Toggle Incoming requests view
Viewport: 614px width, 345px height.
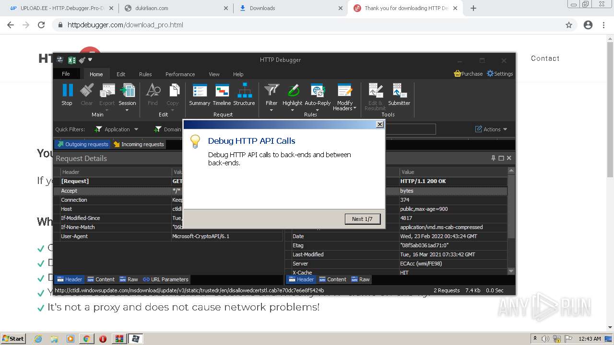[x=139, y=144]
